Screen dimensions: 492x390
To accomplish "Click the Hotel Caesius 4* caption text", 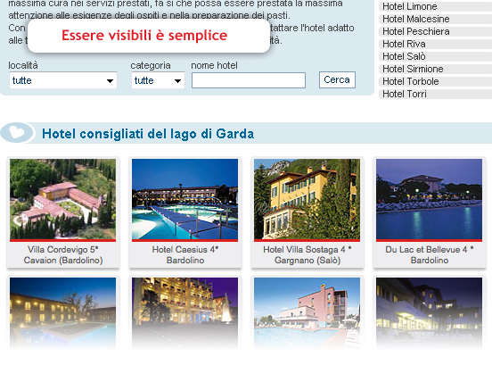I will pyautogui.click(x=185, y=250).
